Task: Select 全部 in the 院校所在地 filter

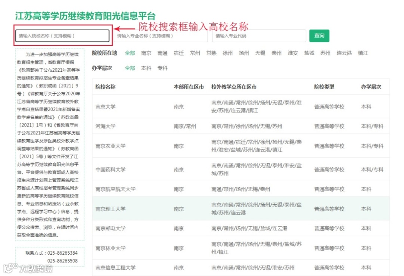Action: point(130,53)
